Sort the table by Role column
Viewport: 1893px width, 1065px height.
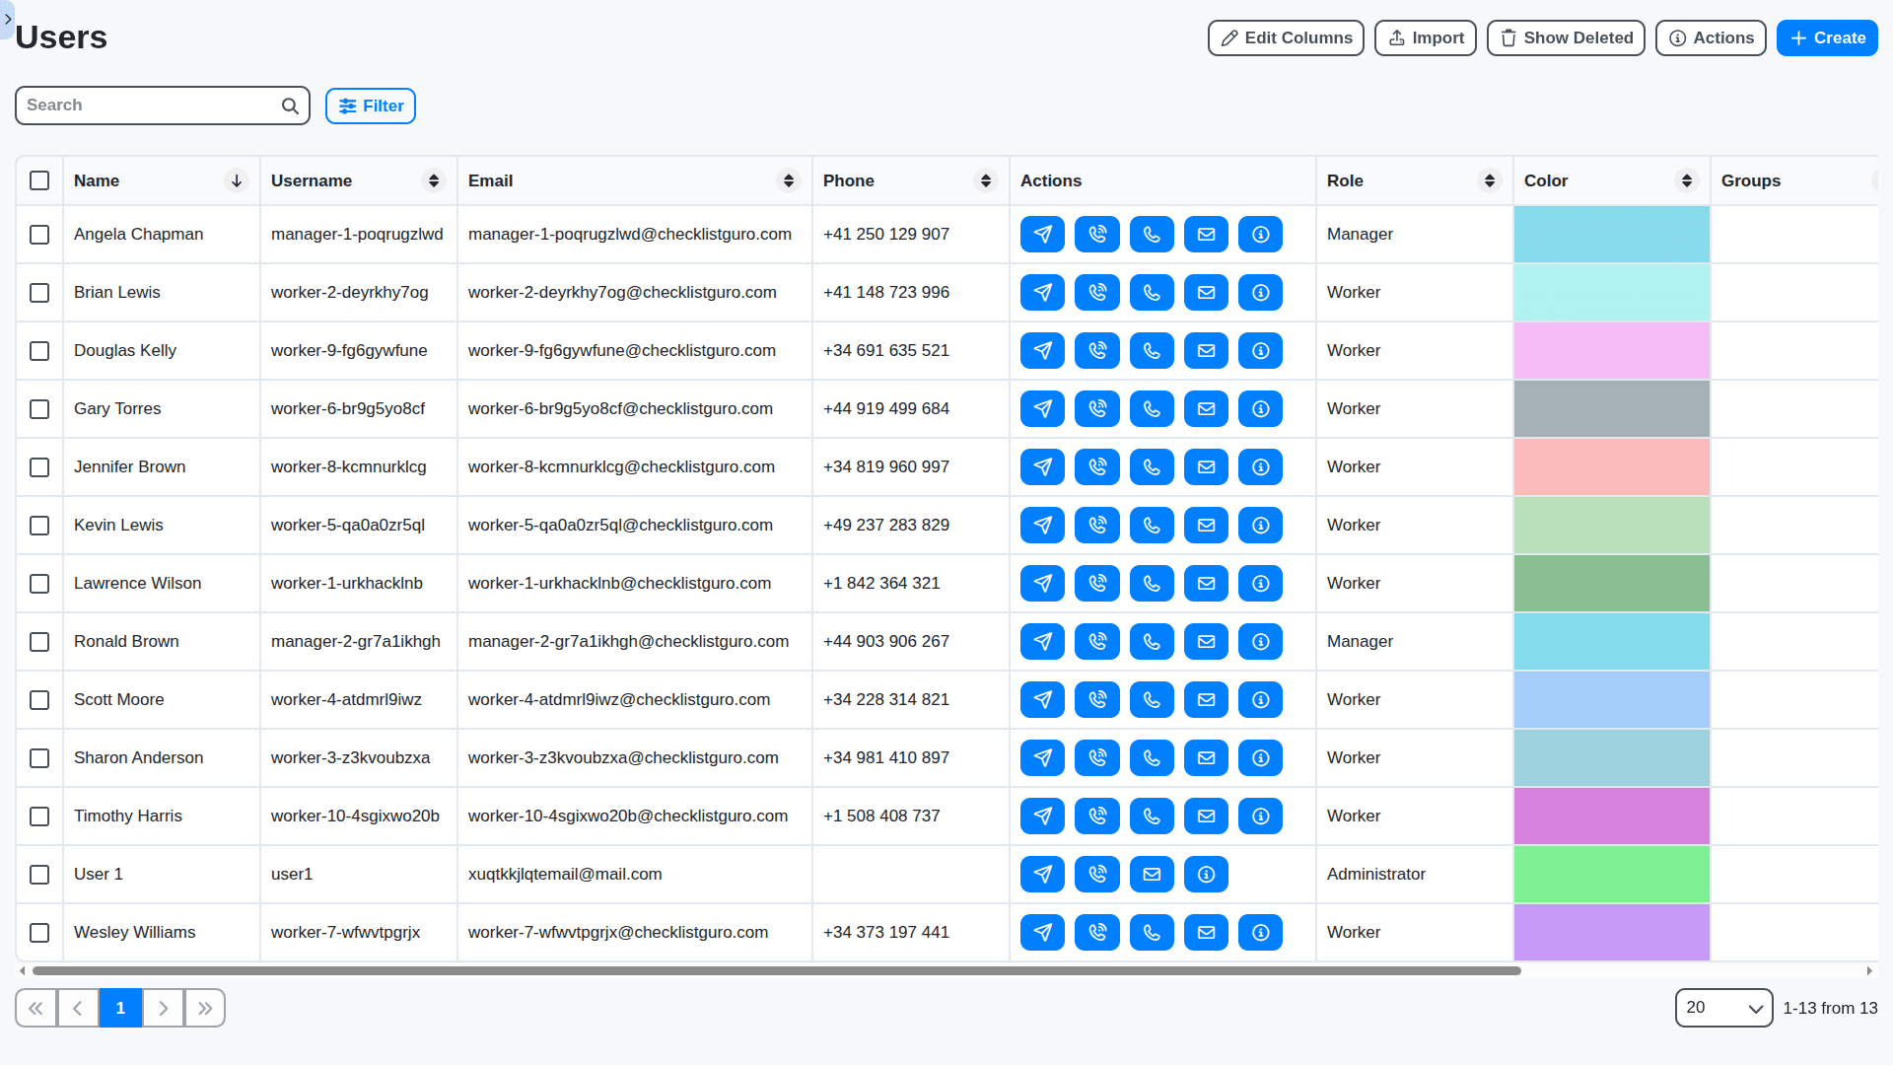coord(1490,180)
